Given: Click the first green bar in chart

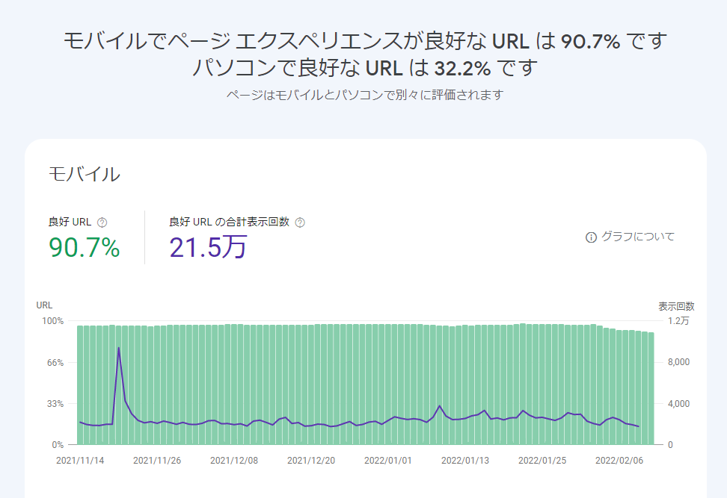Looking at the screenshot, I should pos(80,385).
